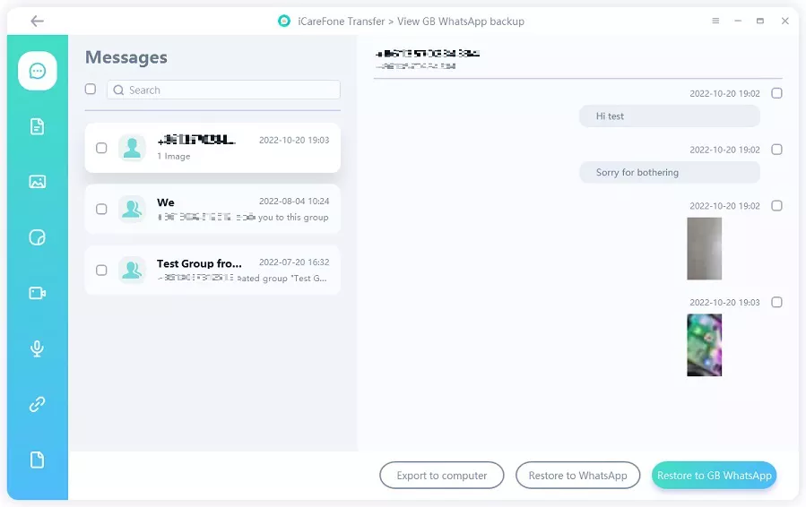Click the Restore to GB WhatsApp button
The image size is (806, 507).
tap(714, 476)
